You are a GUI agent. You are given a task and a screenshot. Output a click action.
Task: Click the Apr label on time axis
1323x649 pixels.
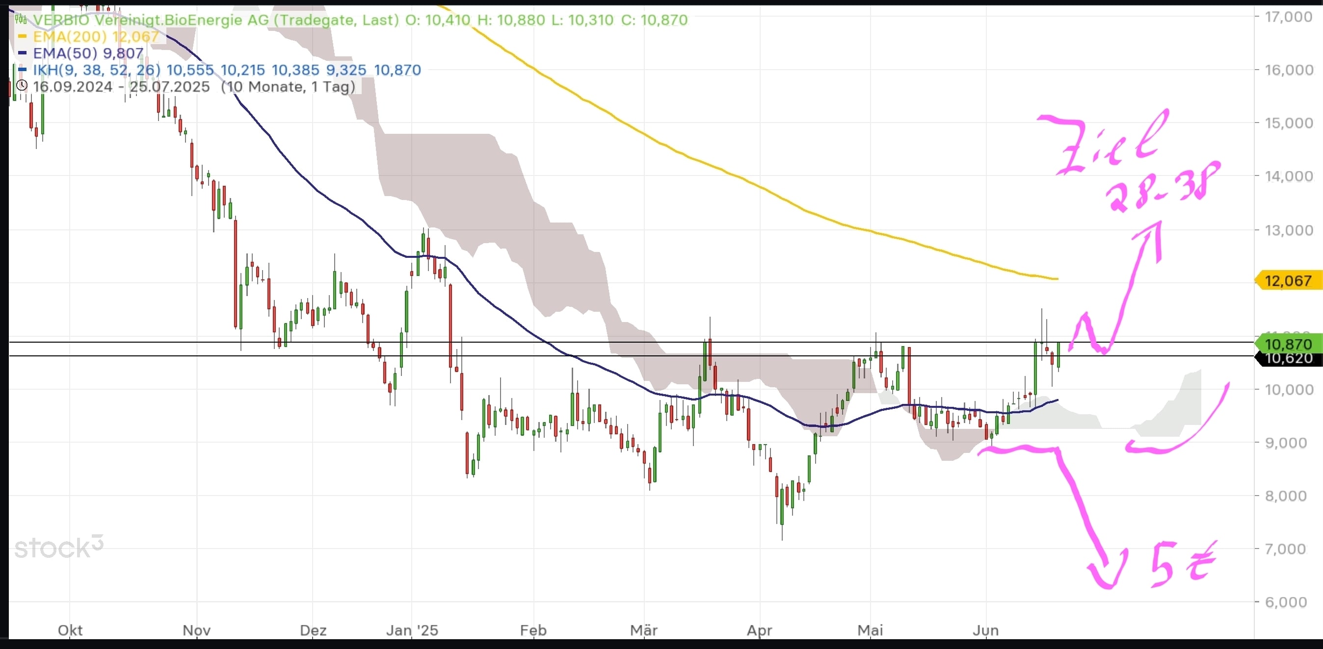(x=759, y=630)
